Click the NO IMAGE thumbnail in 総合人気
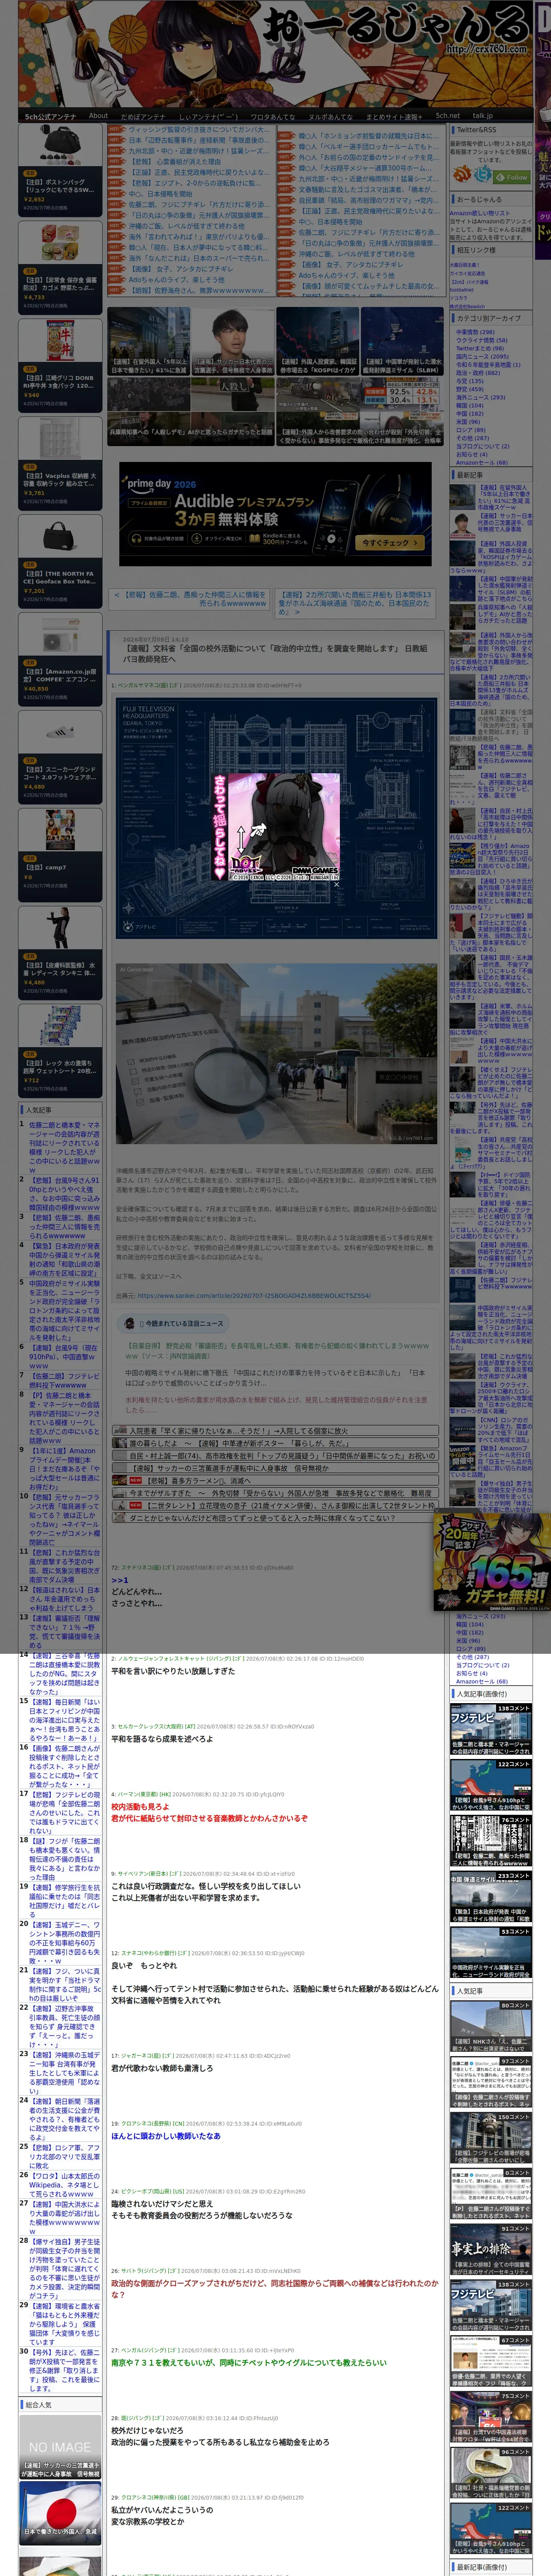This screenshot has width=551, height=2576. [60, 2447]
